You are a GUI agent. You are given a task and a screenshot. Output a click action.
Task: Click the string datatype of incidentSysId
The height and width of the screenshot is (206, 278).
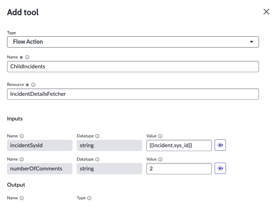[x=109, y=145]
